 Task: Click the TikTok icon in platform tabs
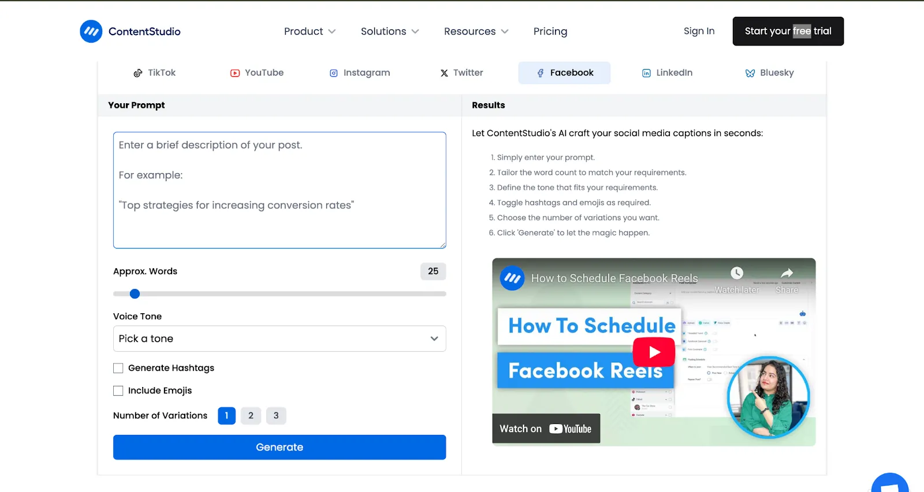click(138, 73)
